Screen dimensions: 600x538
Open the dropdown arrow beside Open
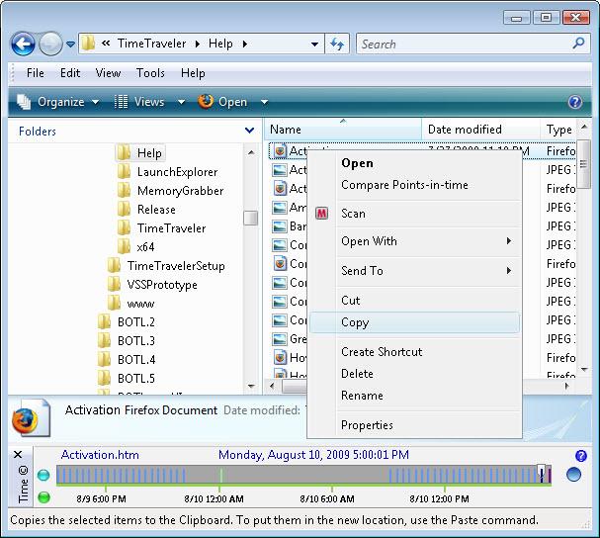pyautogui.click(x=264, y=102)
